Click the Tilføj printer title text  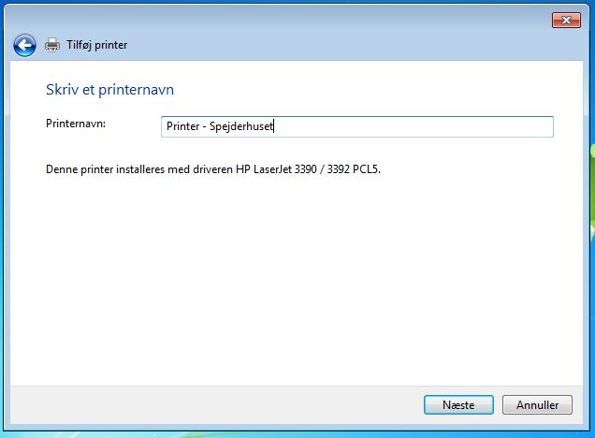pyautogui.click(x=96, y=45)
